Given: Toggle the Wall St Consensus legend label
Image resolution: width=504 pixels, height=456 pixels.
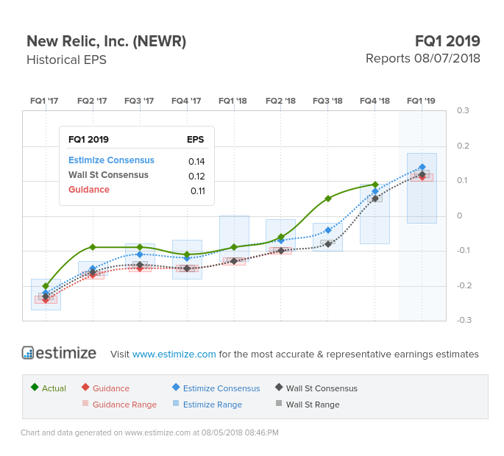Looking at the screenshot, I should click(322, 388).
